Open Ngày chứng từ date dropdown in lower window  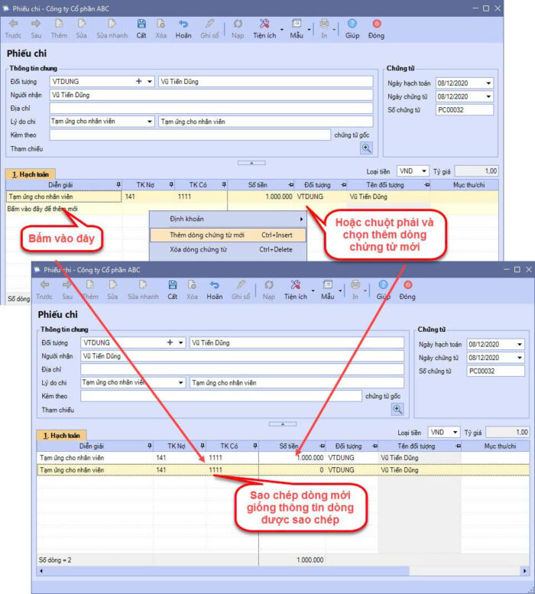[520, 358]
